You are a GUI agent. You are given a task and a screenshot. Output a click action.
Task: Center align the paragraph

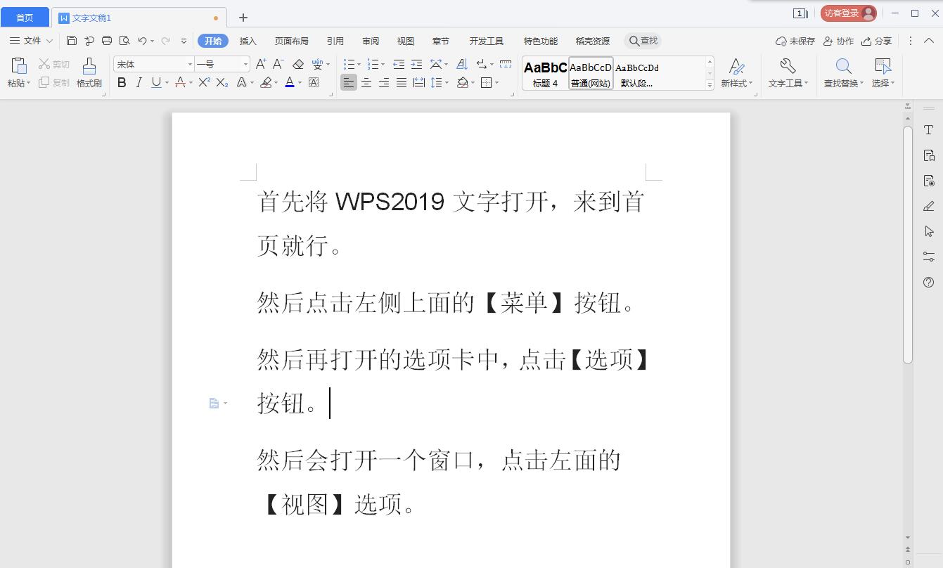coord(366,82)
